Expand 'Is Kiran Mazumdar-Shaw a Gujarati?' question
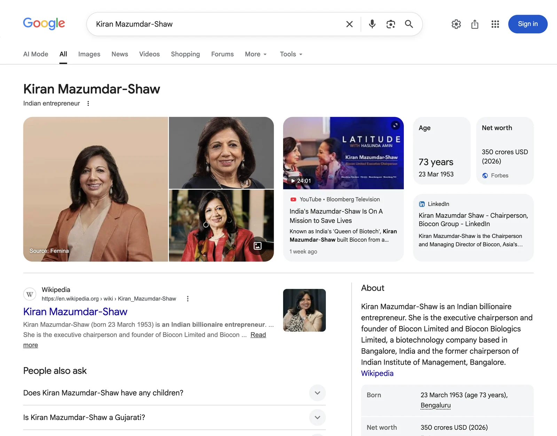The image size is (557, 436). tap(174, 417)
